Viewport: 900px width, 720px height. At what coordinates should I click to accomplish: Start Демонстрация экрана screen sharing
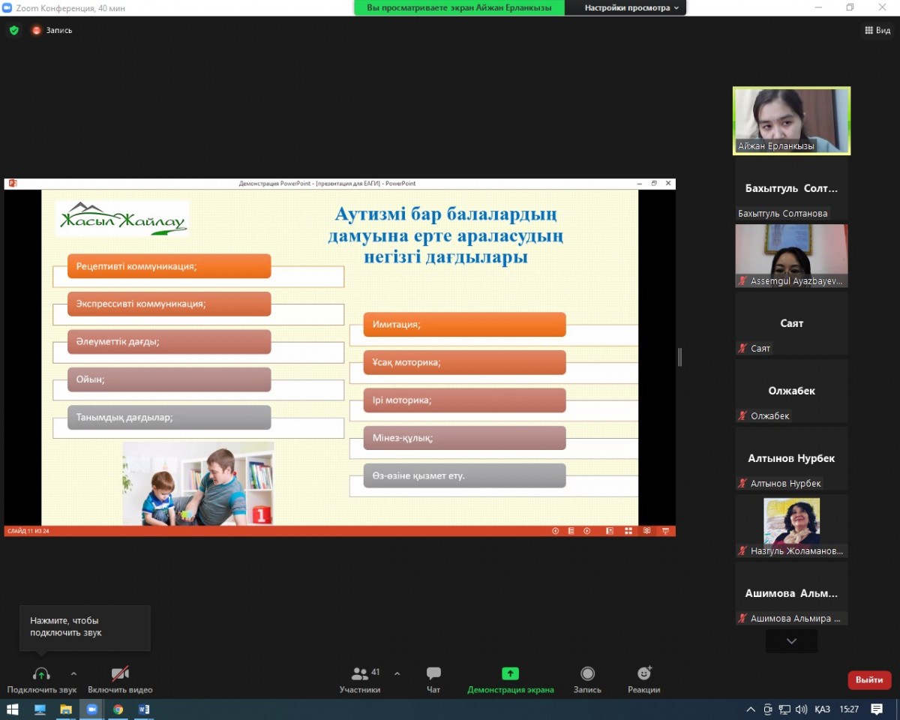(x=510, y=679)
